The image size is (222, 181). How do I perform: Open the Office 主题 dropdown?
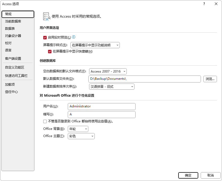point(81,136)
